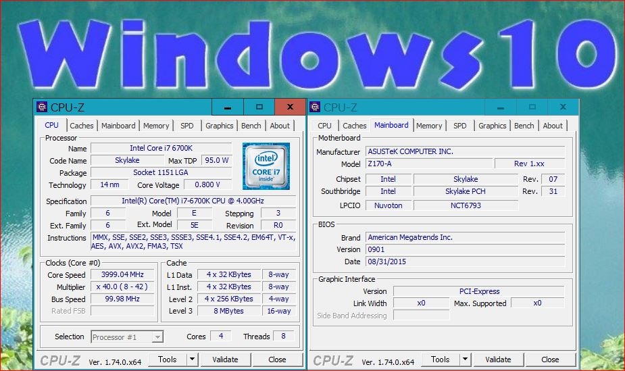This screenshot has width=625, height=371.
Task: Switch to CPU tab in right CPU-Z window
Action: pos(324,126)
